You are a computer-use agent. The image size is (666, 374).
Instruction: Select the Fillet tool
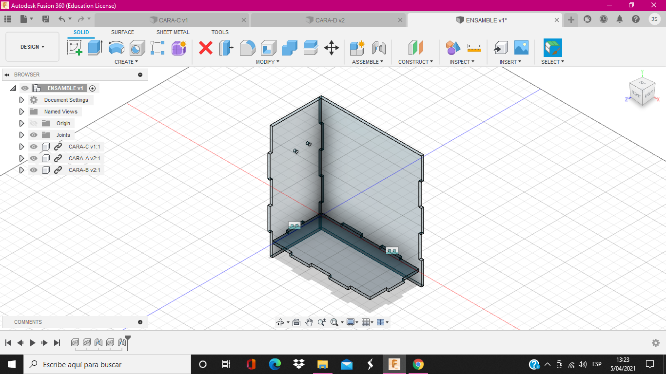click(x=248, y=48)
